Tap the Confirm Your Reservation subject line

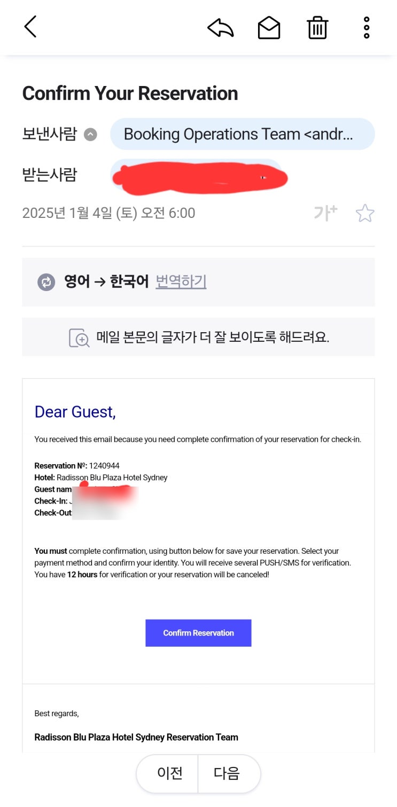130,93
